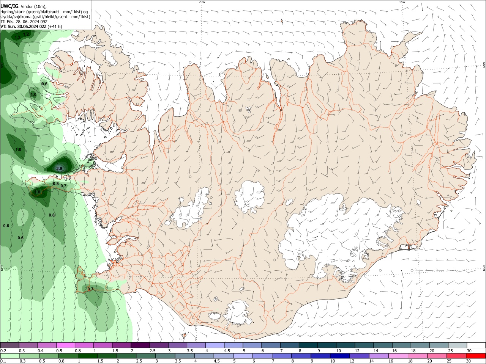Viewport: 486px width, 364px height.
Task: Pick the darkest purple 2–2.5 snow swatch
Action: 140,345
